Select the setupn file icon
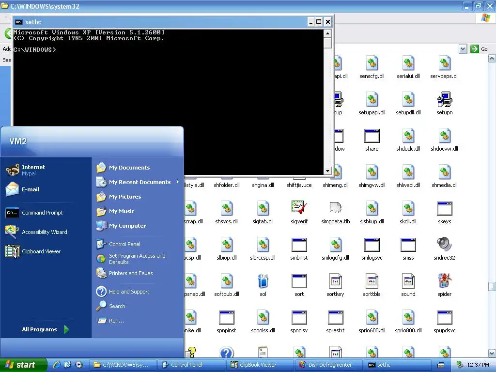The width and height of the screenshot is (496, 372). (445, 99)
